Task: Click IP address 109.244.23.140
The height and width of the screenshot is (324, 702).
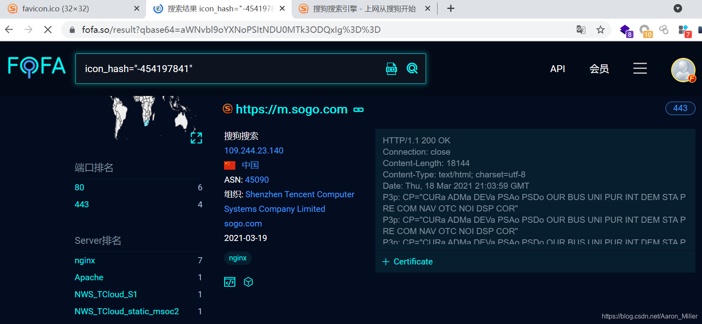Action: [x=254, y=151]
